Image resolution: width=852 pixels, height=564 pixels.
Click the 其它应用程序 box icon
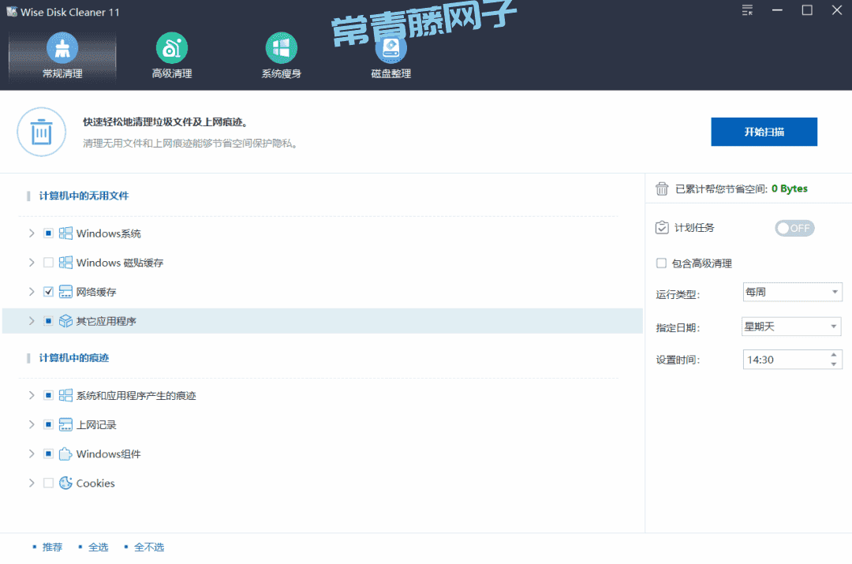point(65,321)
